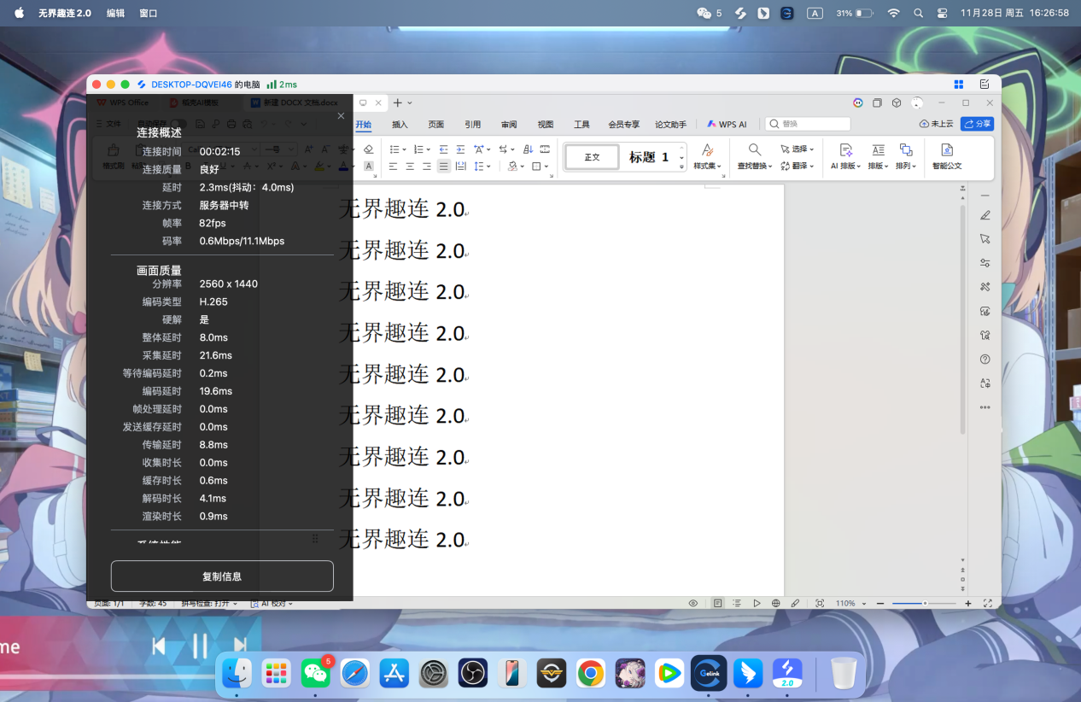Image resolution: width=1081 pixels, height=702 pixels.
Task: Open OBS from the Dock
Action: click(472, 674)
